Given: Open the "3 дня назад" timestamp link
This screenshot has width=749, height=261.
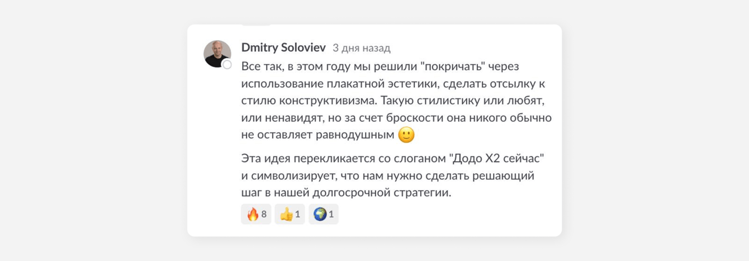Looking at the screenshot, I should [361, 48].
